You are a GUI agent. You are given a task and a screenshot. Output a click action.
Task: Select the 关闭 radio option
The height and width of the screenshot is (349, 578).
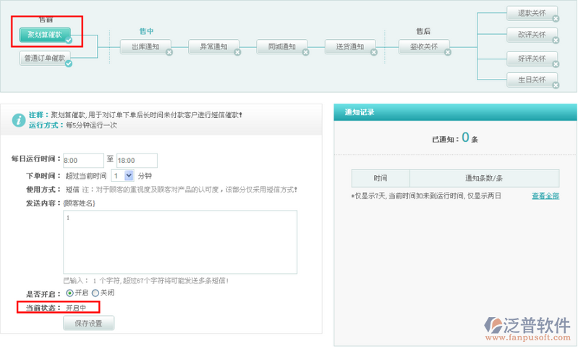tap(95, 293)
